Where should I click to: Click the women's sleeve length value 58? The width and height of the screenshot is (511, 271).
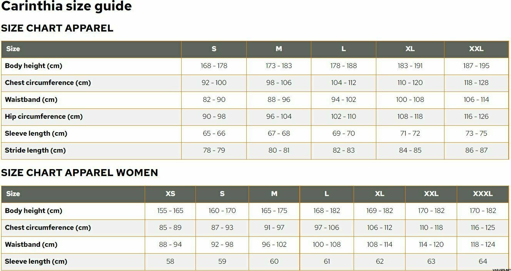click(x=170, y=261)
